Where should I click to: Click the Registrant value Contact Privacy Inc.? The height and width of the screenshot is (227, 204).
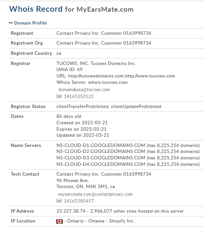pos(104,33)
